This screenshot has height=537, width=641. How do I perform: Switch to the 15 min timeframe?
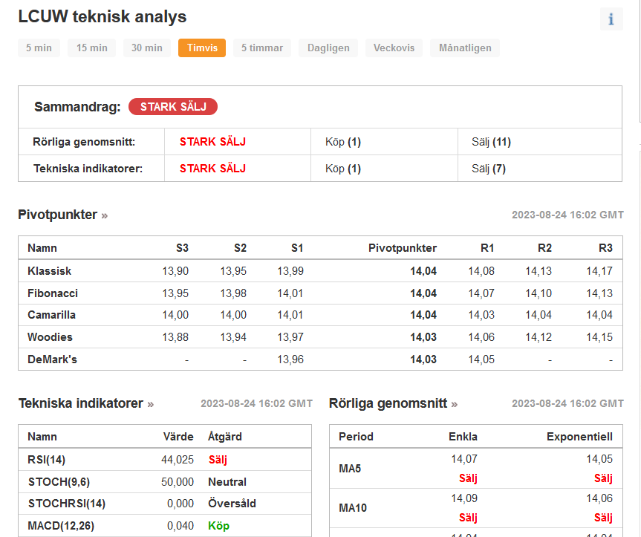click(91, 47)
